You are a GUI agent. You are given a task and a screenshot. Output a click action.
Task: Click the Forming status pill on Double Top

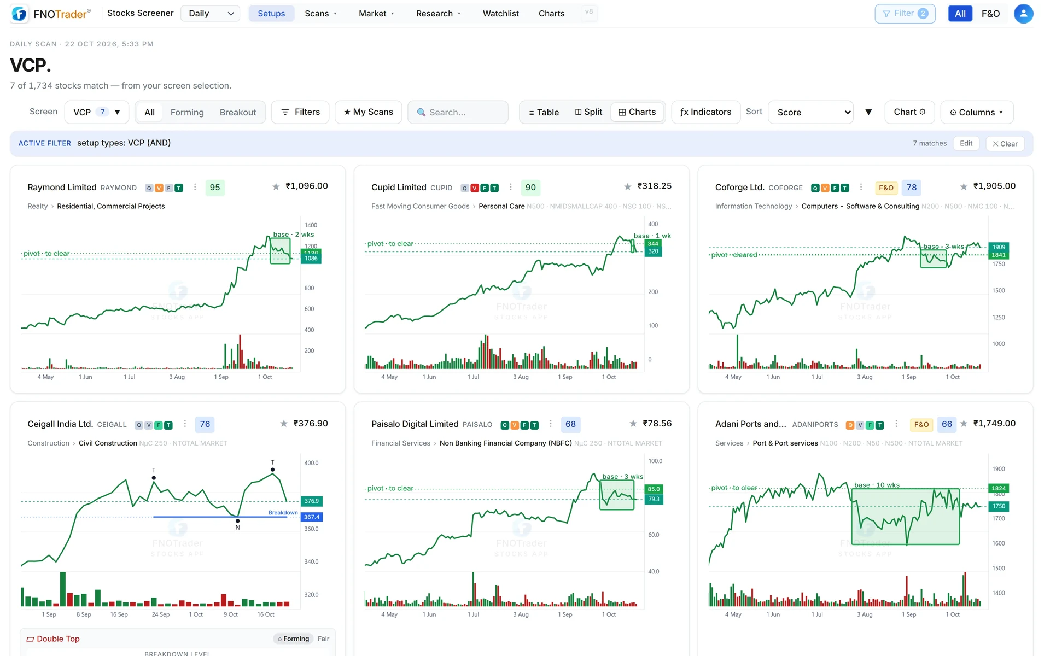(293, 639)
